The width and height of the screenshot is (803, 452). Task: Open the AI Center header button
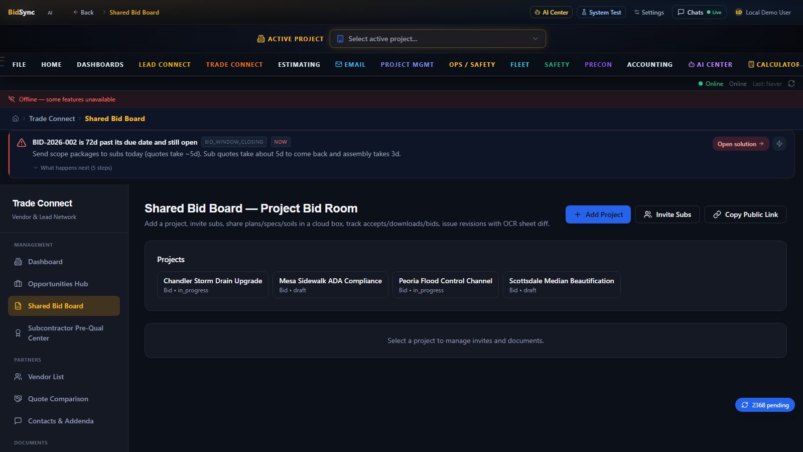click(x=551, y=12)
